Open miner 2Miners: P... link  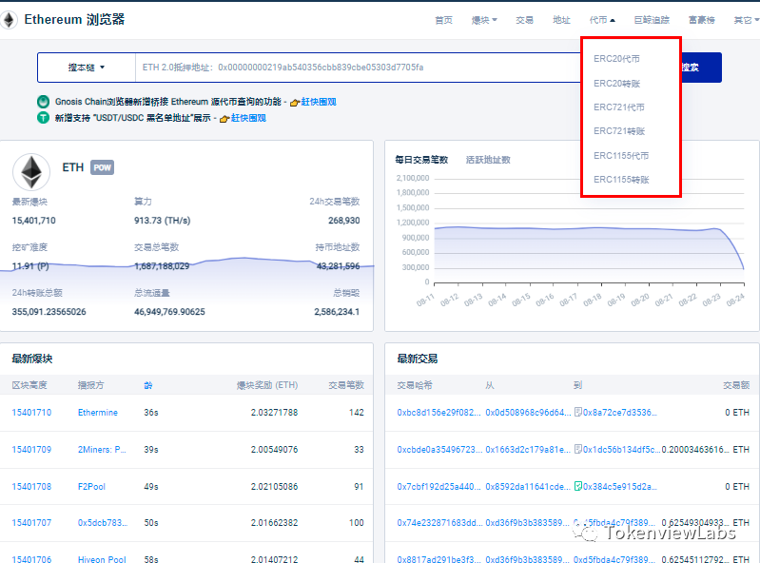coord(102,449)
